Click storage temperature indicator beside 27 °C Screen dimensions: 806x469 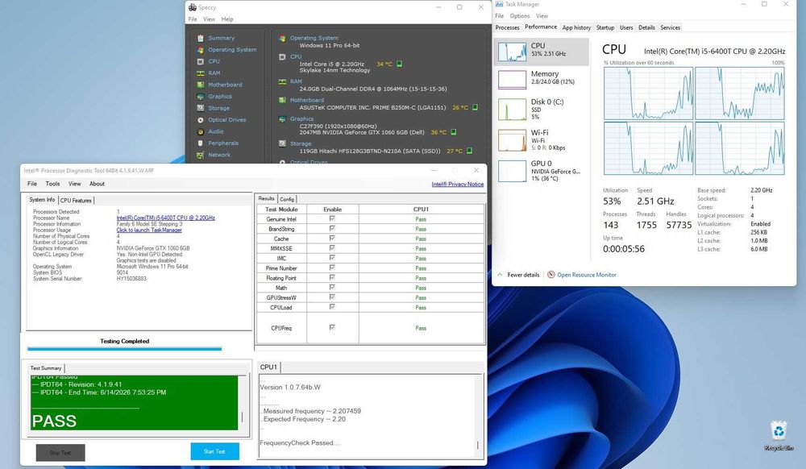click(469, 151)
